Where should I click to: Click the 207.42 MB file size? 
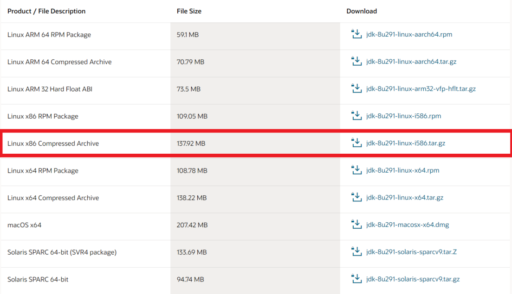click(x=192, y=225)
